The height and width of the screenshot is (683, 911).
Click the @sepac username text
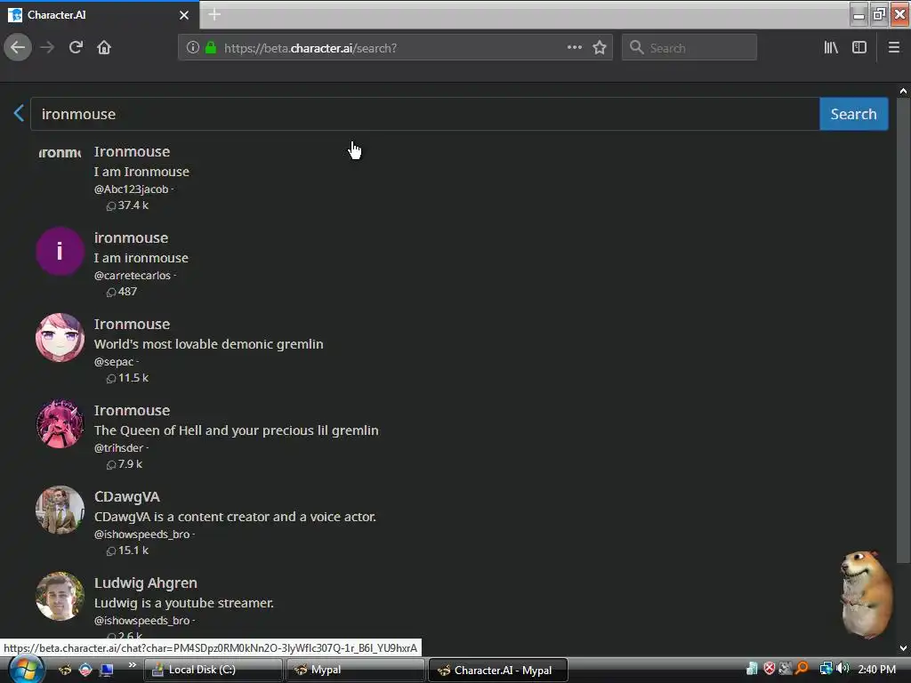click(114, 362)
